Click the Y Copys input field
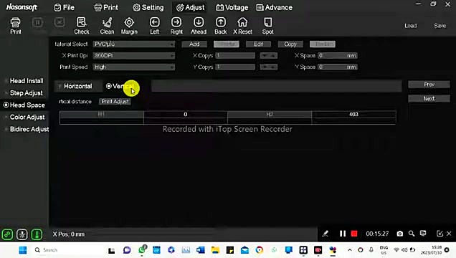Viewport: 456px width, 258px height. pos(235,67)
